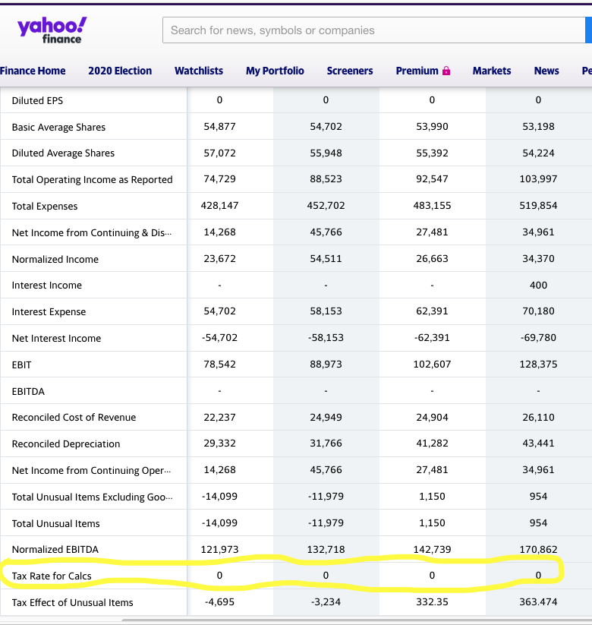
Task: Click the blue search button
Action: pyautogui.click(x=588, y=30)
